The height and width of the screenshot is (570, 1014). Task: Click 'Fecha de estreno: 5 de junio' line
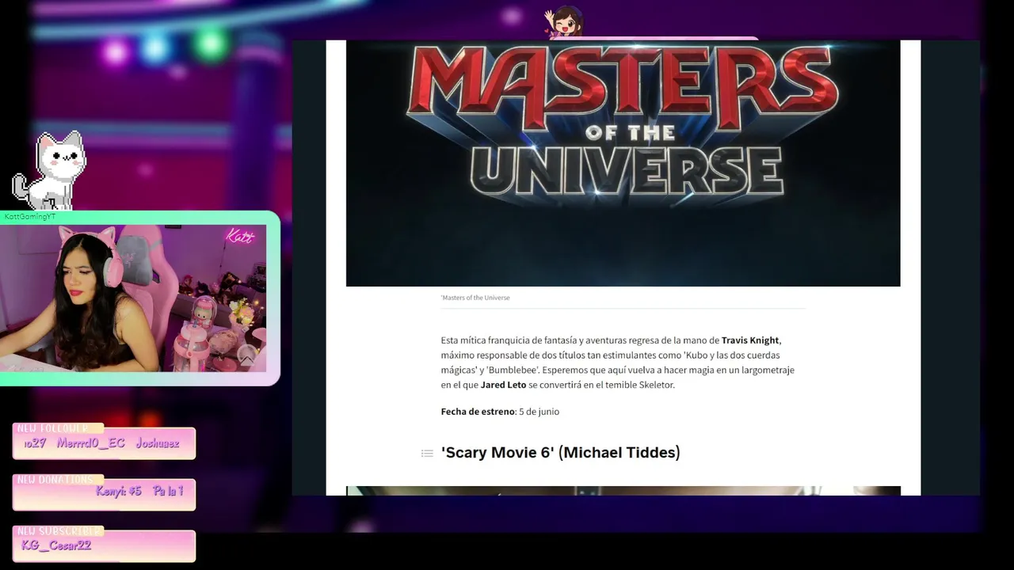coord(500,412)
